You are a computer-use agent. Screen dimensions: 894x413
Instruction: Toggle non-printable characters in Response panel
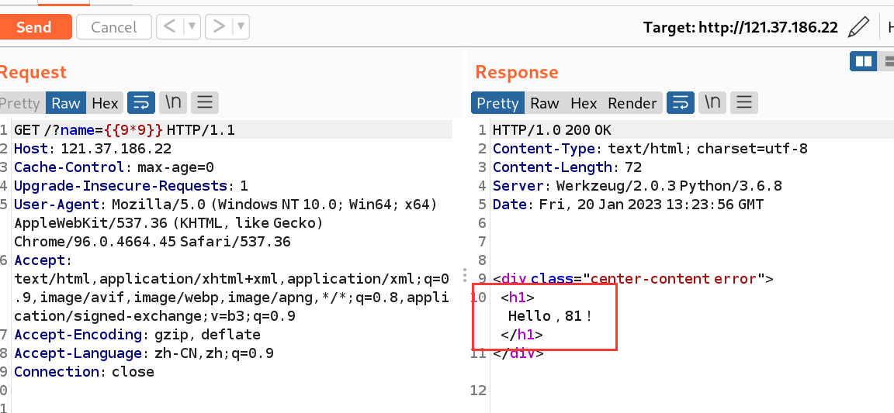click(x=712, y=102)
